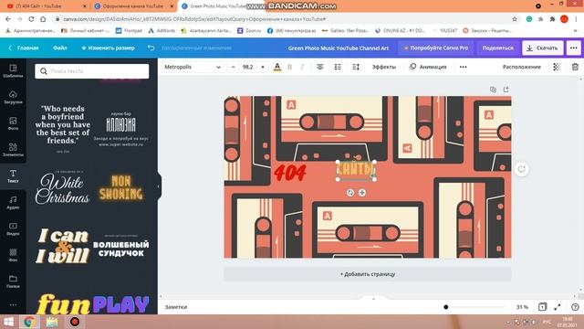Viewport: 584px width, 329px height.
Task: Open the Animation options
Action: pos(428,67)
